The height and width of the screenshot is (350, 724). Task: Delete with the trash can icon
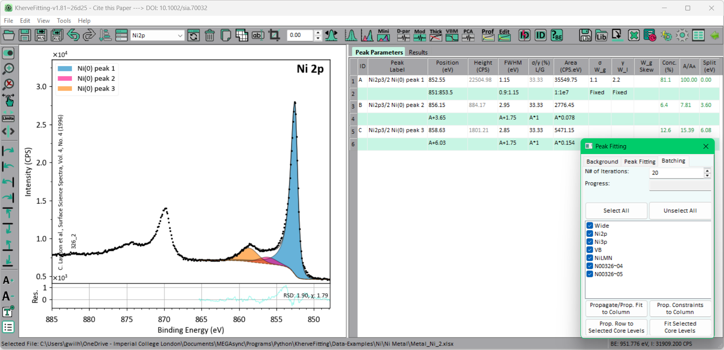(210, 35)
